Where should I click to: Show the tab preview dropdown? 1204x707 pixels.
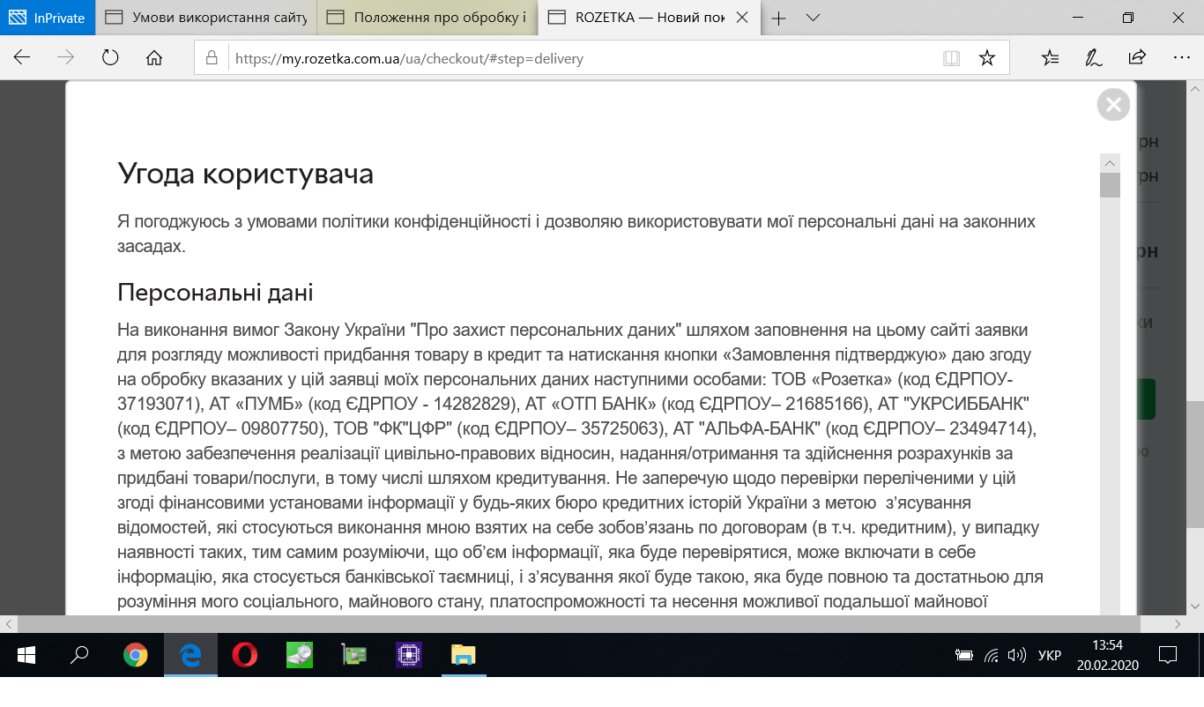tap(813, 18)
